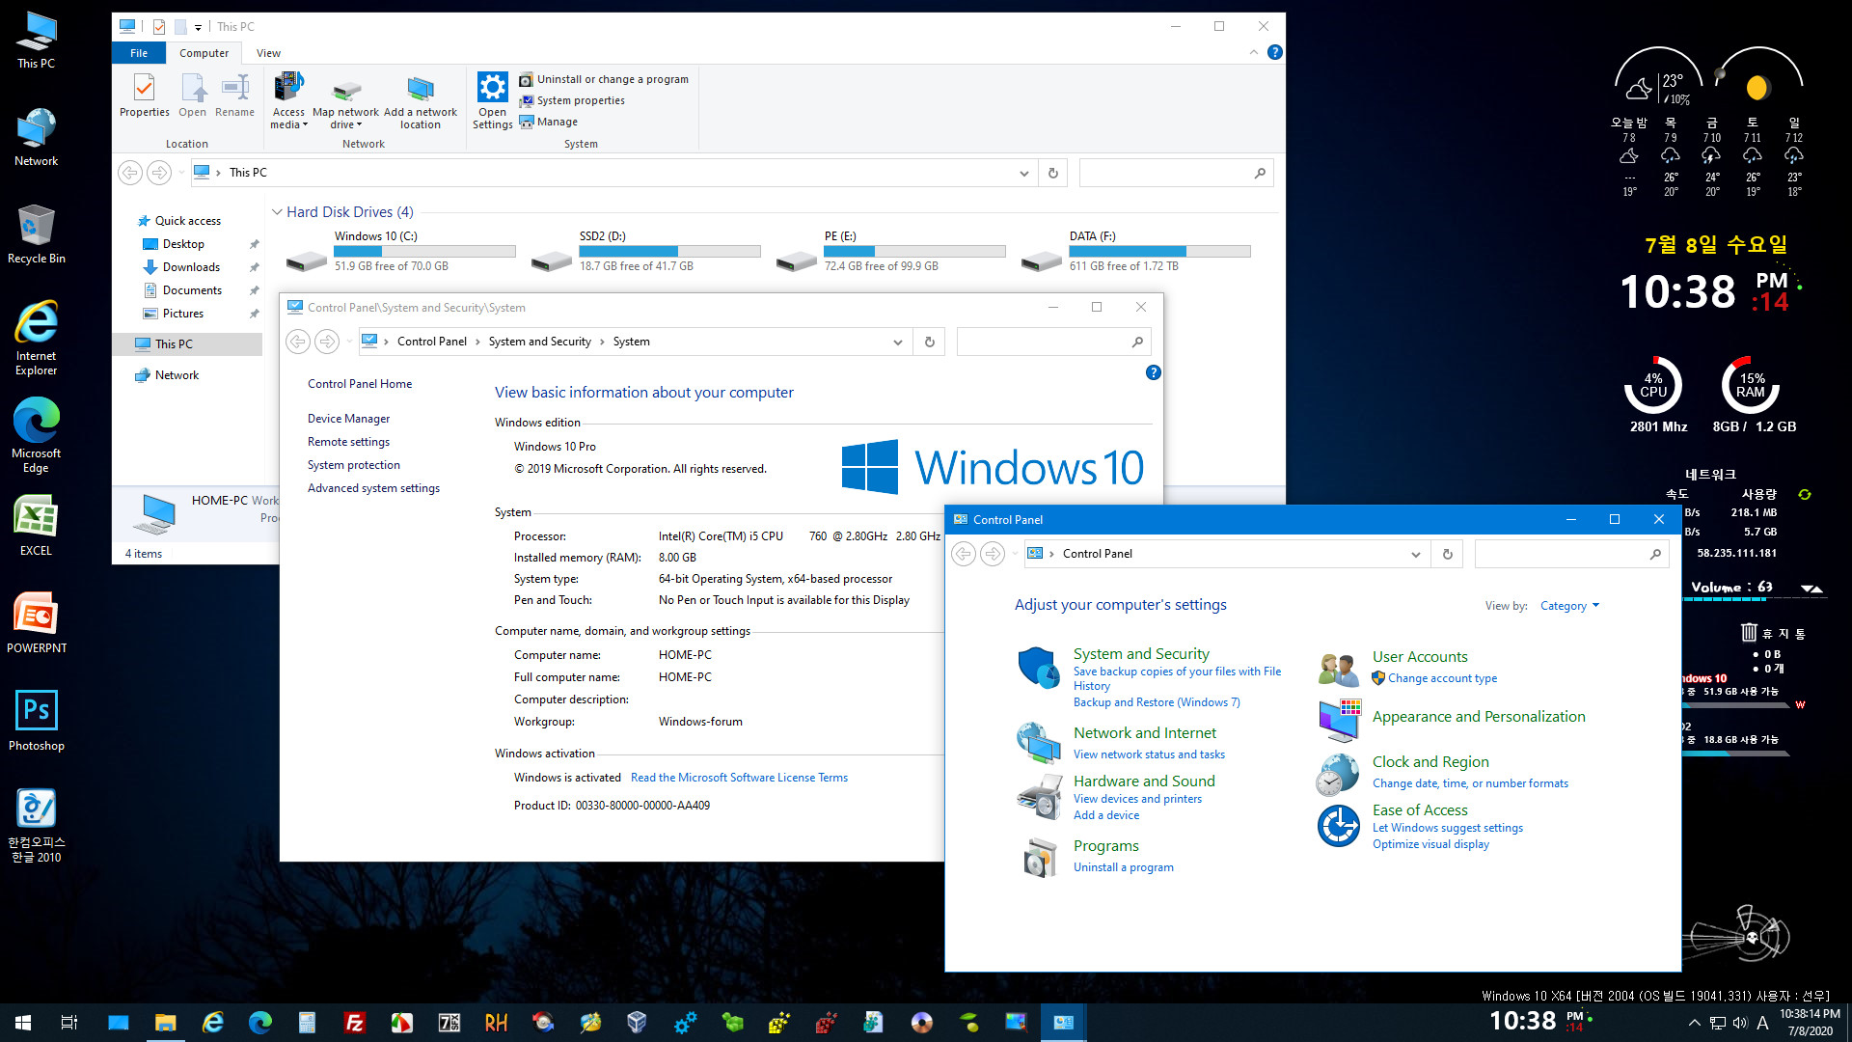Collapse the Hard Disk Drives group
1852x1042 pixels.
pos(277,212)
